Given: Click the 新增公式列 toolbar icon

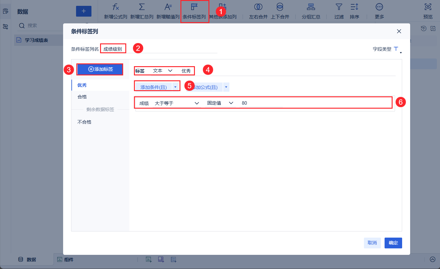Looking at the screenshot, I should coord(116,7).
